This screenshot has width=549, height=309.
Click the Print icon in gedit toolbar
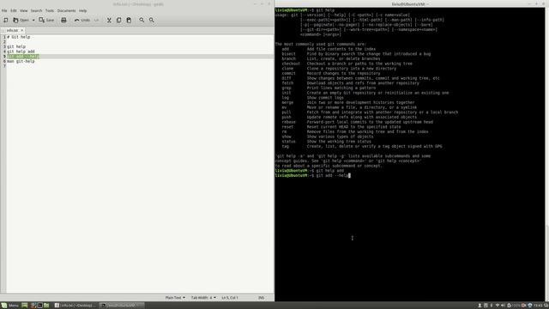63,20
